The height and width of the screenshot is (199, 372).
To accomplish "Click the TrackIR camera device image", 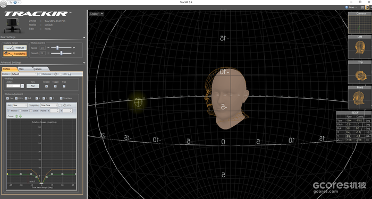I will point(12,25).
